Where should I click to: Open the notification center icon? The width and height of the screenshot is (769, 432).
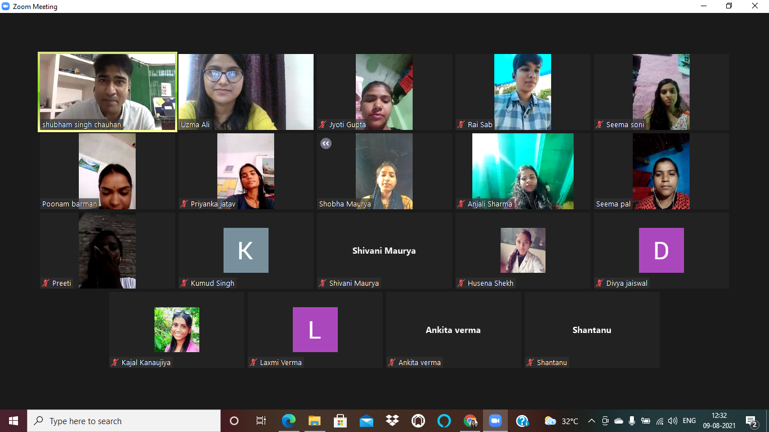tap(751, 421)
